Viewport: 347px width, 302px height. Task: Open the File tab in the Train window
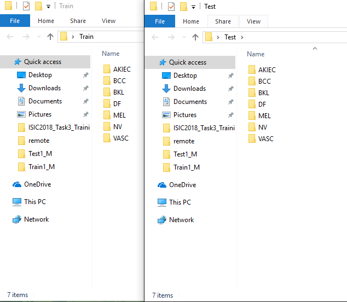click(x=15, y=21)
